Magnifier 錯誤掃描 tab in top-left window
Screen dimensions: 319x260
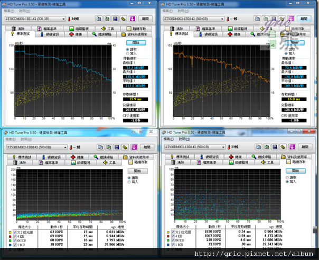(x=102, y=34)
